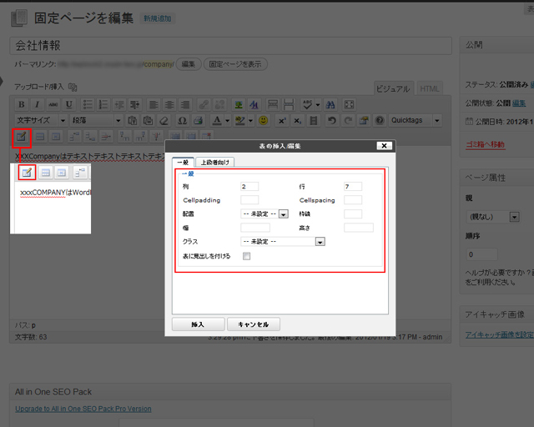534x427 pixels.
Task: Remove formatting with the eraser icon
Action: (x=164, y=120)
